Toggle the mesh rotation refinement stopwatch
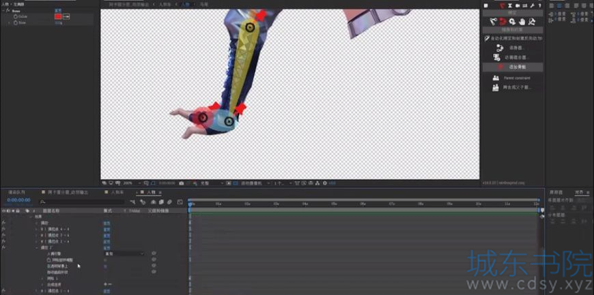The image size is (594, 295). click(x=48, y=260)
